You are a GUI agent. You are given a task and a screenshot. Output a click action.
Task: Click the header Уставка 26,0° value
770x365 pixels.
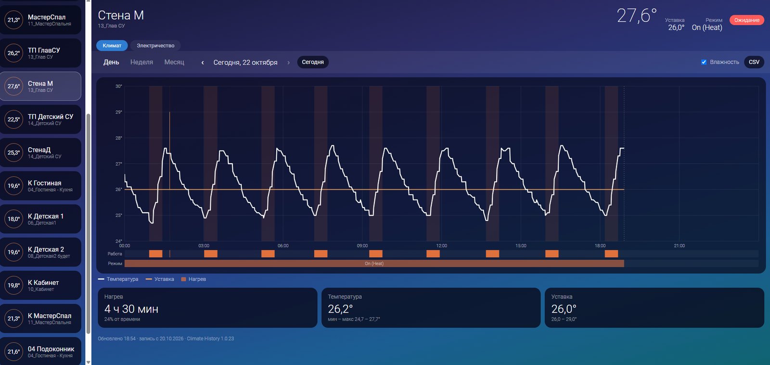click(x=676, y=27)
